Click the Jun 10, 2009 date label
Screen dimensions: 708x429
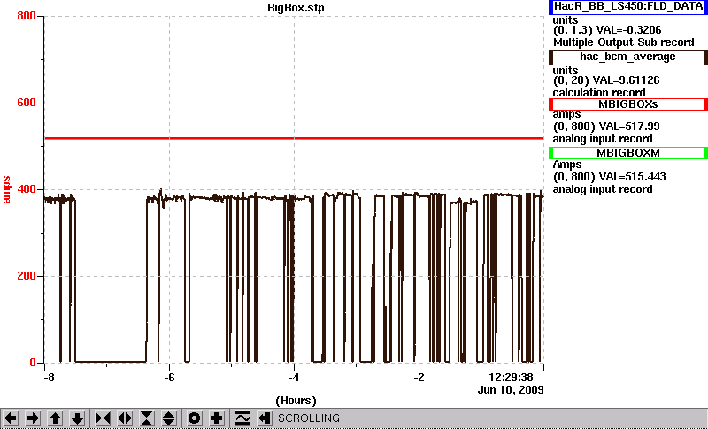click(x=511, y=390)
